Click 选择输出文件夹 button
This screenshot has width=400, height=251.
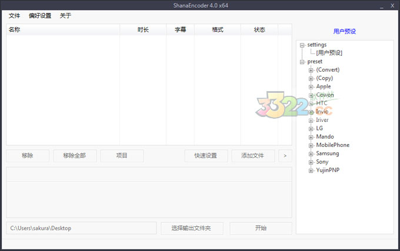coord(192,228)
